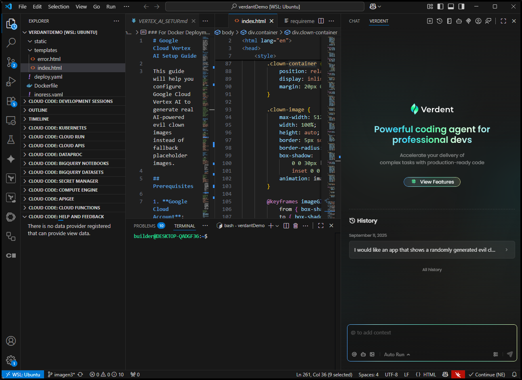Open the Auto Run mode dropdown
The width and height of the screenshot is (522, 380).
tap(397, 354)
